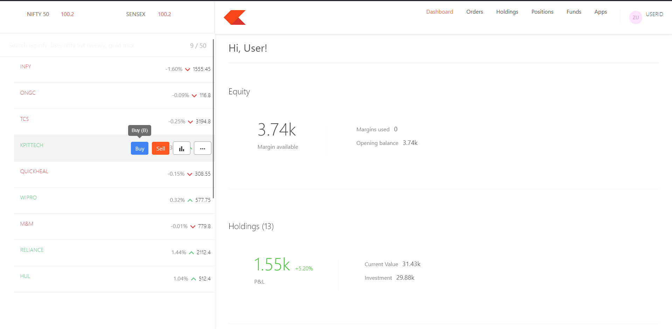The width and height of the screenshot is (672, 329).
Task: Select the M&M stock in watchlist
Action: pyautogui.click(x=27, y=224)
